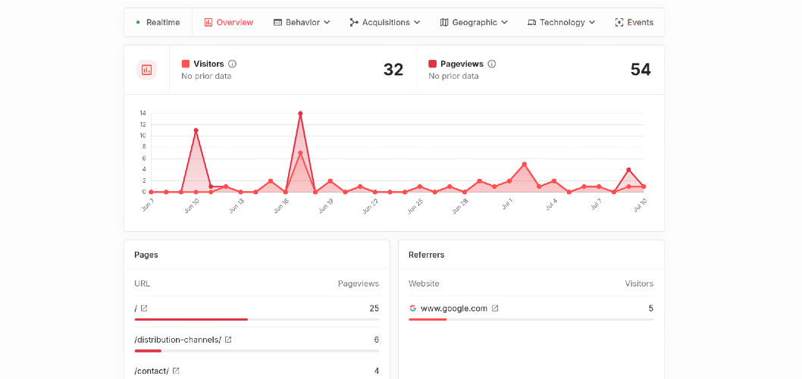Click the Jun 7 axis label
802x379 pixels.
click(148, 204)
